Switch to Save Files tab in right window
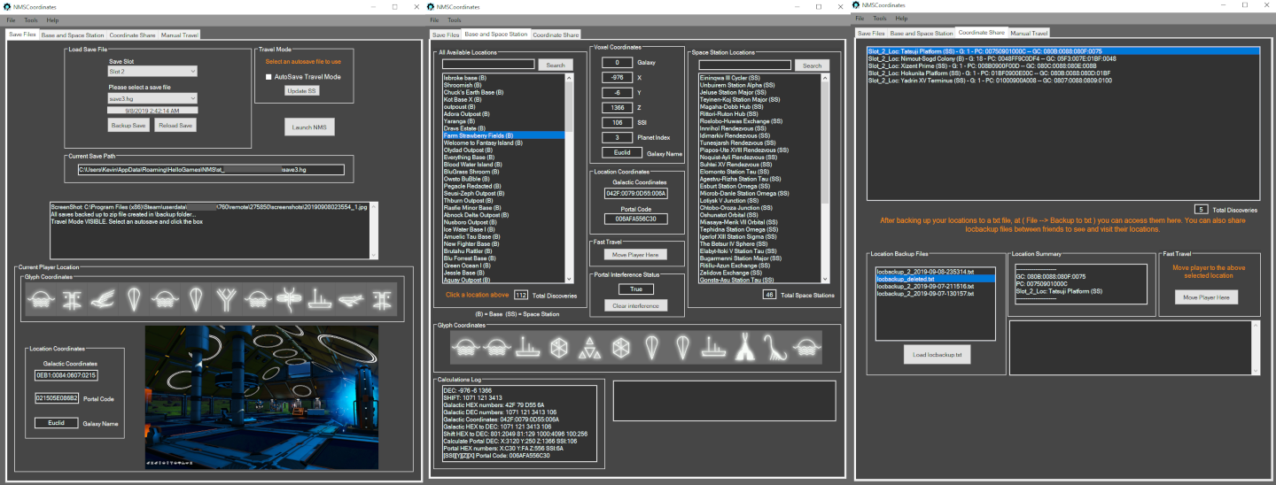The height and width of the screenshot is (485, 1276). (x=871, y=33)
